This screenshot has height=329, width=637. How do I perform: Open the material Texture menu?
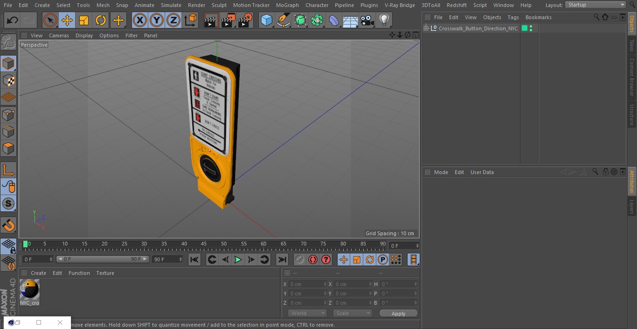[105, 273]
